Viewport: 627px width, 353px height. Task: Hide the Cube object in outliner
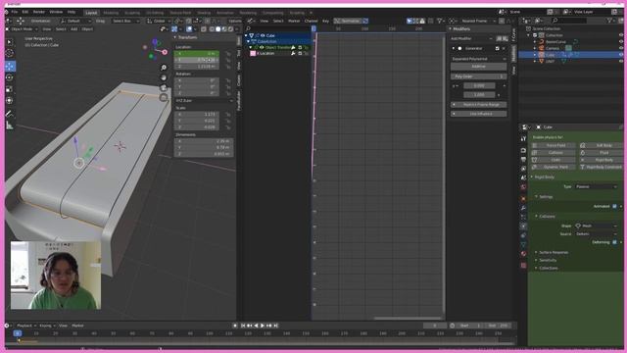pyautogui.click(x=621, y=55)
